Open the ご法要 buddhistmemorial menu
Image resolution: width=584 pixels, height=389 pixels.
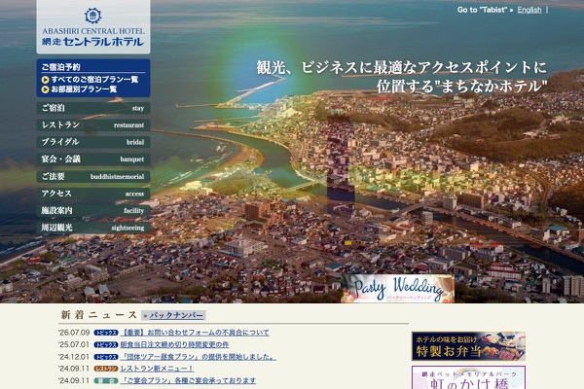pyautogui.click(x=93, y=176)
